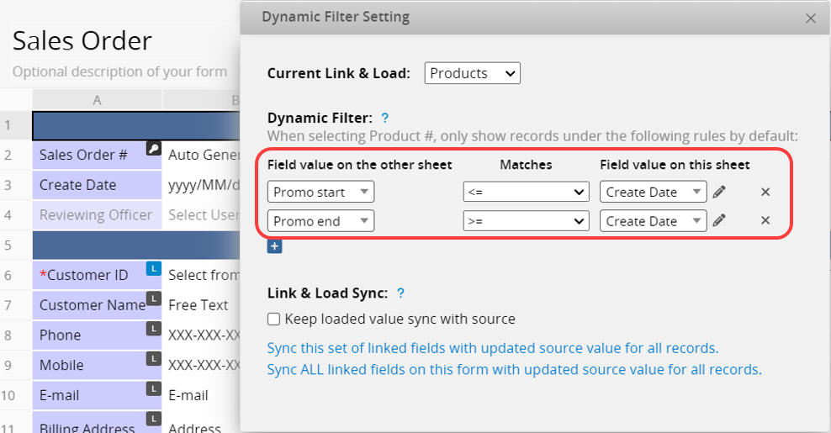Open help for Dynamic Filter

click(x=384, y=119)
